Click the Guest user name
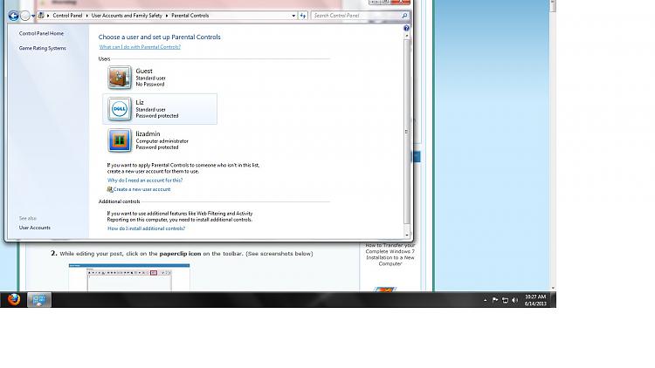655x368 pixels. pyautogui.click(x=144, y=71)
